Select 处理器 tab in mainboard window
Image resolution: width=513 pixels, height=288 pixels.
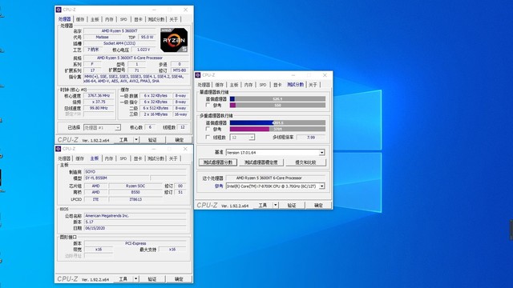pos(64,158)
